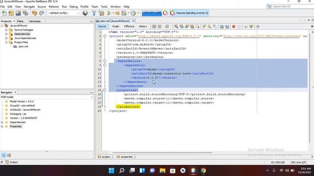
Task: Click the first icon in editor toolbar after History
Action: pos(154,26)
